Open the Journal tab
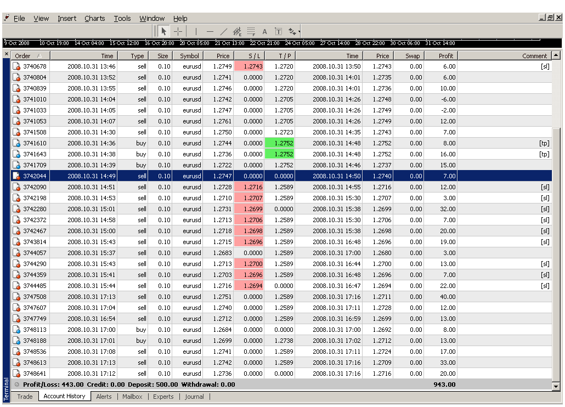The image size is (565, 407). [x=194, y=397]
